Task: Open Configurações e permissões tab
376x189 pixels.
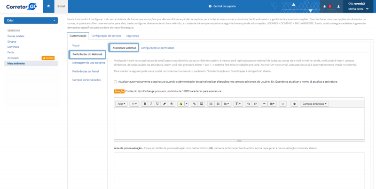Action: [157, 48]
